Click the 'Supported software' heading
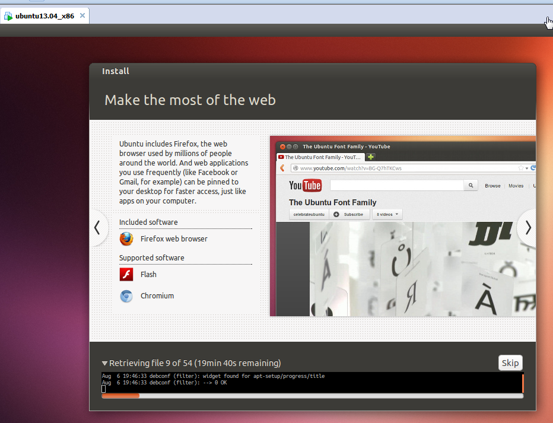This screenshot has width=553, height=423. (x=152, y=257)
